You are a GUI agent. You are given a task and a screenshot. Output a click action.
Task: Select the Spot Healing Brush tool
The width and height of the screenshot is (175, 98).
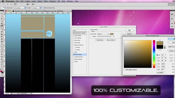2,29
